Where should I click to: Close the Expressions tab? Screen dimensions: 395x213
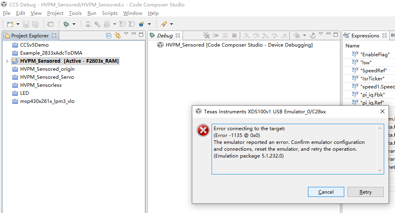coord(385,35)
